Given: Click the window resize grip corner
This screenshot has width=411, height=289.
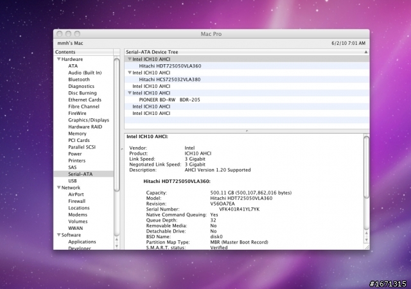Looking at the screenshot, I should click(367, 247).
